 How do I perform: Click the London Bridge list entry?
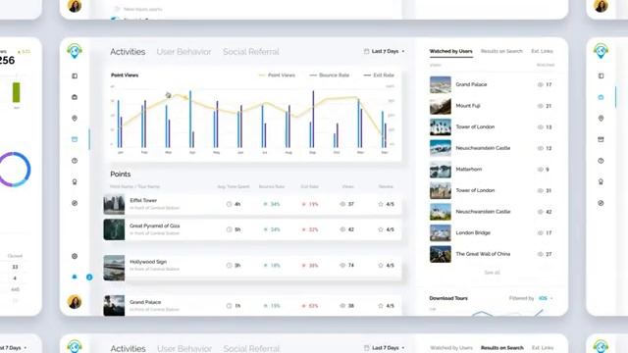pos(492,233)
